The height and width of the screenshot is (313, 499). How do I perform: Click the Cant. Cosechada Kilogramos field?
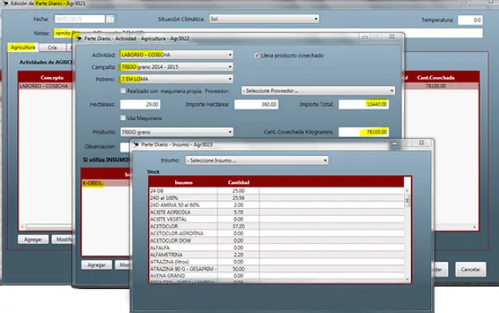click(x=363, y=132)
